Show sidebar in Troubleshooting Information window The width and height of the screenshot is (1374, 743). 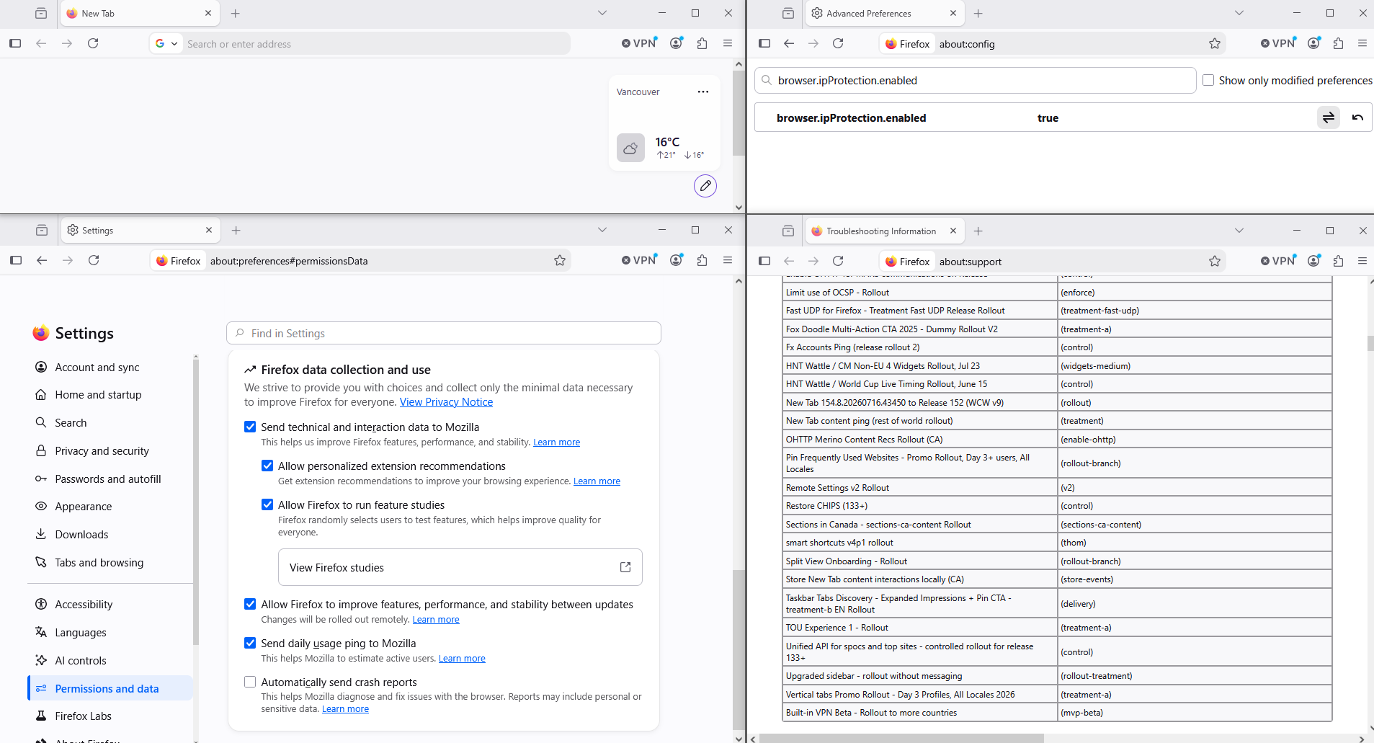pos(764,261)
